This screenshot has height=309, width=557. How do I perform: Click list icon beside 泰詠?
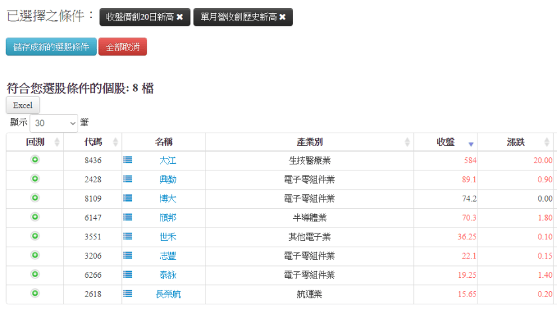point(128,275)
